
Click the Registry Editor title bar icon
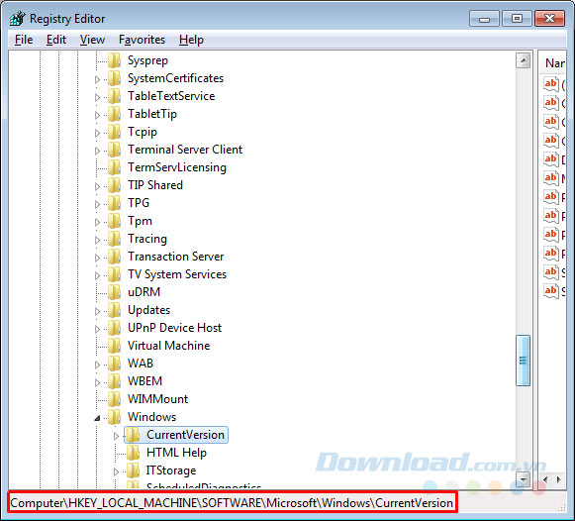coord(17,19)
